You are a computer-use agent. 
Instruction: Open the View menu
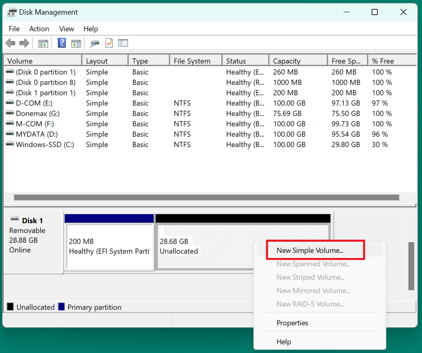click(x=67, y=29)
